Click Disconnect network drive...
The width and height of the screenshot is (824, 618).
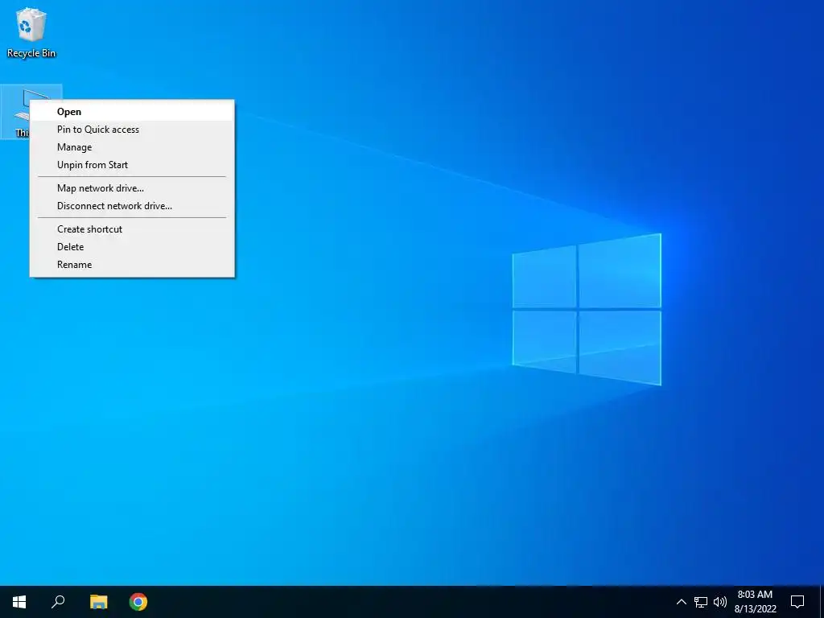(132, 206)
